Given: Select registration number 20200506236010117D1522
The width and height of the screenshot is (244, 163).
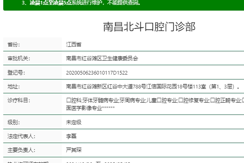Looking at the screenshot, I should [97, 73].
